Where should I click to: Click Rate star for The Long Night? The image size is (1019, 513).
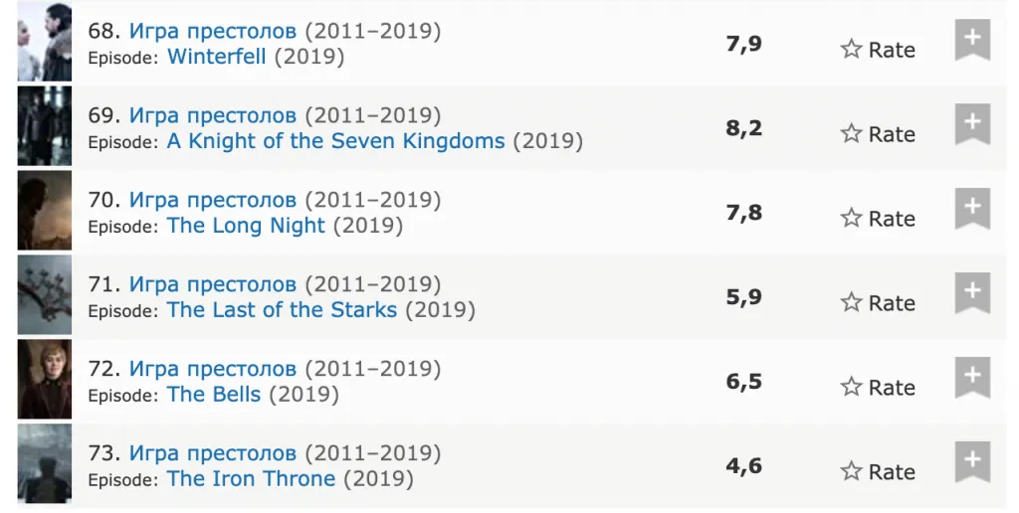click(x=878, y=219)
